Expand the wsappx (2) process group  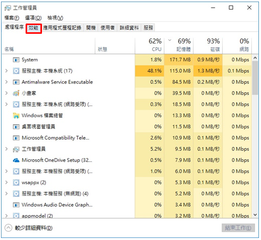click(7, 183)
